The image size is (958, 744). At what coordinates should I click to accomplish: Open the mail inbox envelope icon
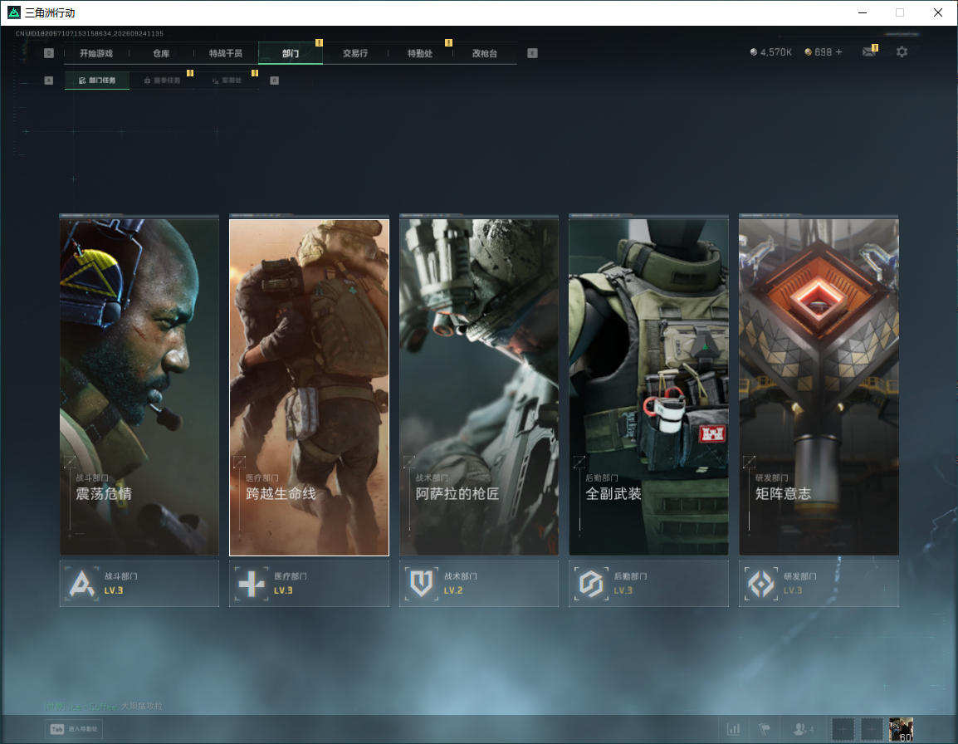tap(869, 52)
